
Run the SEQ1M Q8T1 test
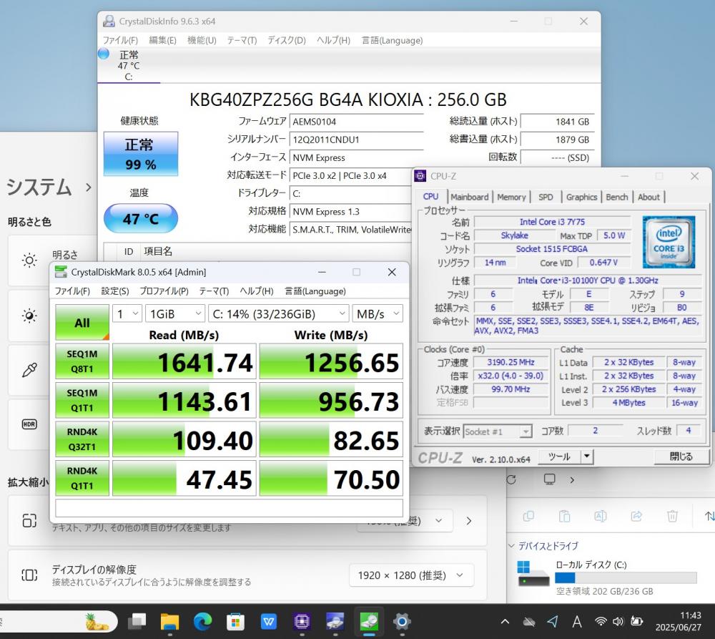click(82, 361)
